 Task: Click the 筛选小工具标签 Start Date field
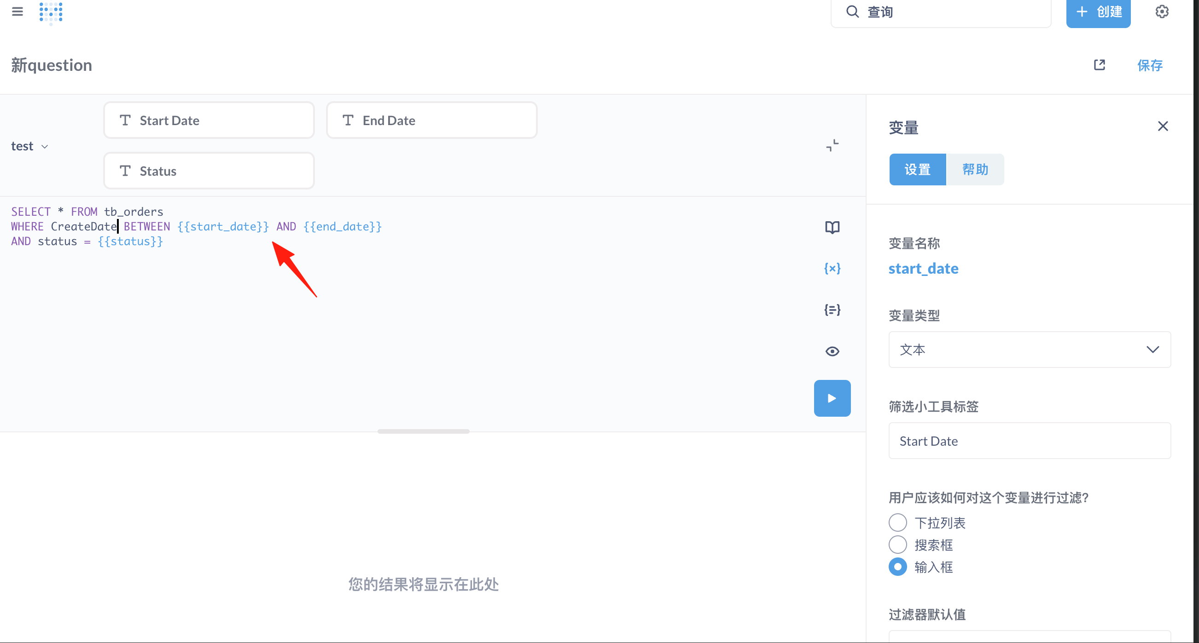(x=1029, y=441)
